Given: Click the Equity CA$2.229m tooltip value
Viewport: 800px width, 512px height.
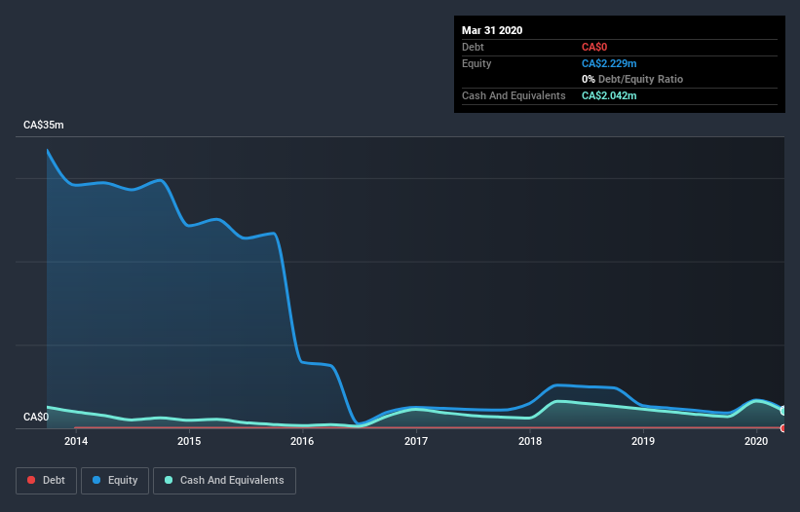Looking at the screenshot, I should pos(609,63).
